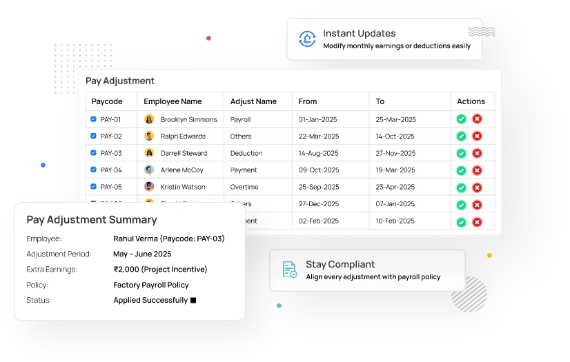Screen dimensions: 570x362
Task: Deselect the PAY-05 checkbox
Action: (x=93, y=187)
